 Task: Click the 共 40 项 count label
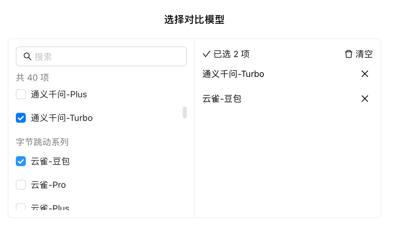point(33,77)
